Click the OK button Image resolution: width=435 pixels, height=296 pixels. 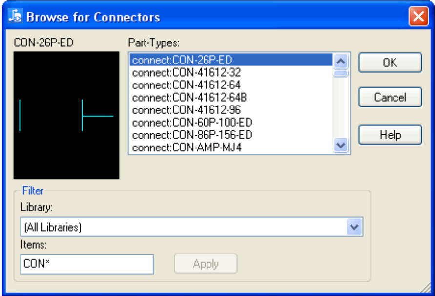390,63
